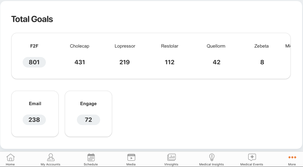
Task: Click the Zebeta product label
Action: (x=261, y=46)
